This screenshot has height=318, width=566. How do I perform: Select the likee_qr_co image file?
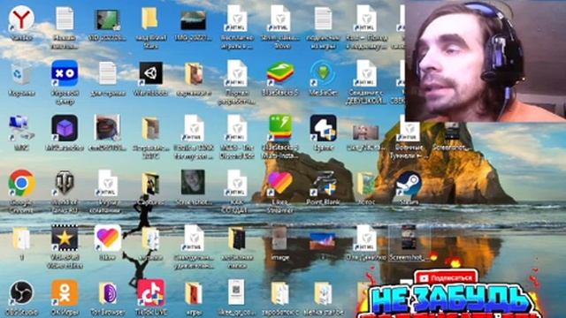pyautogui.click(x=236, y=292)
